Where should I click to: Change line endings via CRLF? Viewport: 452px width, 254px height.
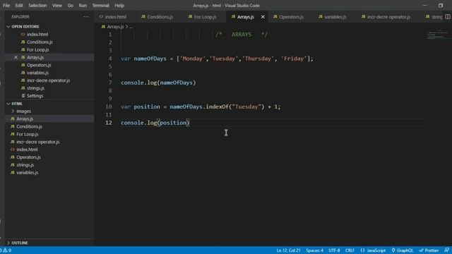pyautogui.click(x=350, y=250)
